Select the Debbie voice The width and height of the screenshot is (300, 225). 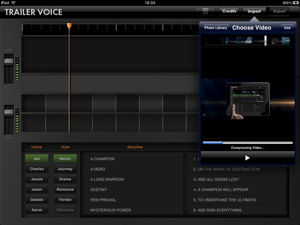tap(36, 199)
